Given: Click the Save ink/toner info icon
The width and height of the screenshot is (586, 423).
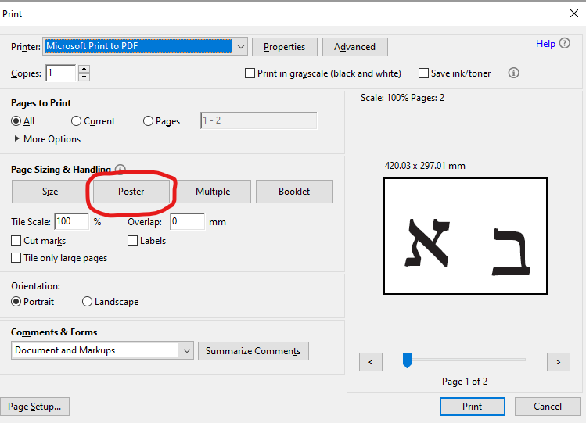Looking at the screenshot, I should (513, 73).
